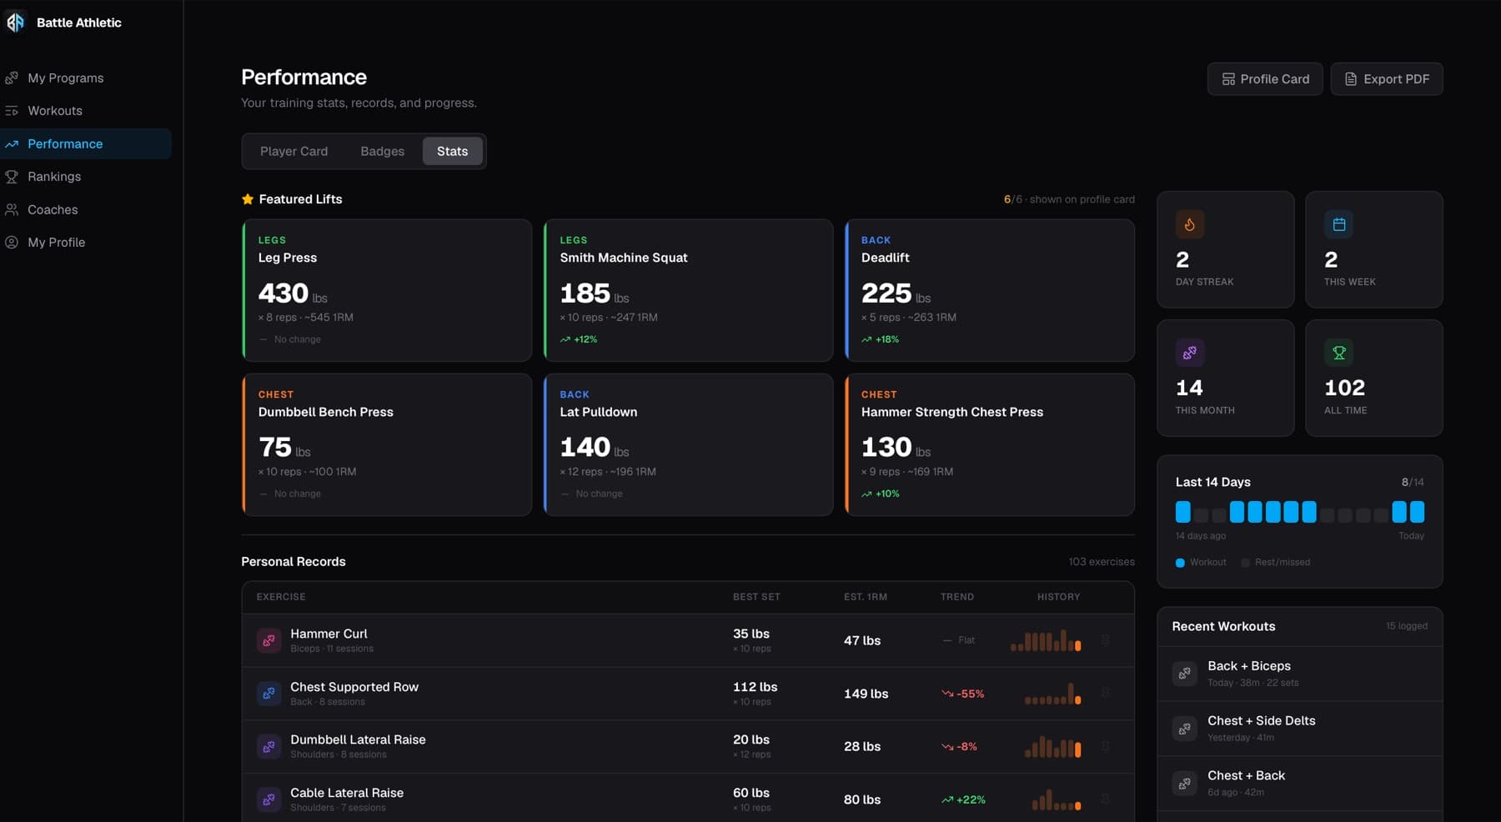Click the Coaches people icon in sidebar

click(x=12, y=210)
